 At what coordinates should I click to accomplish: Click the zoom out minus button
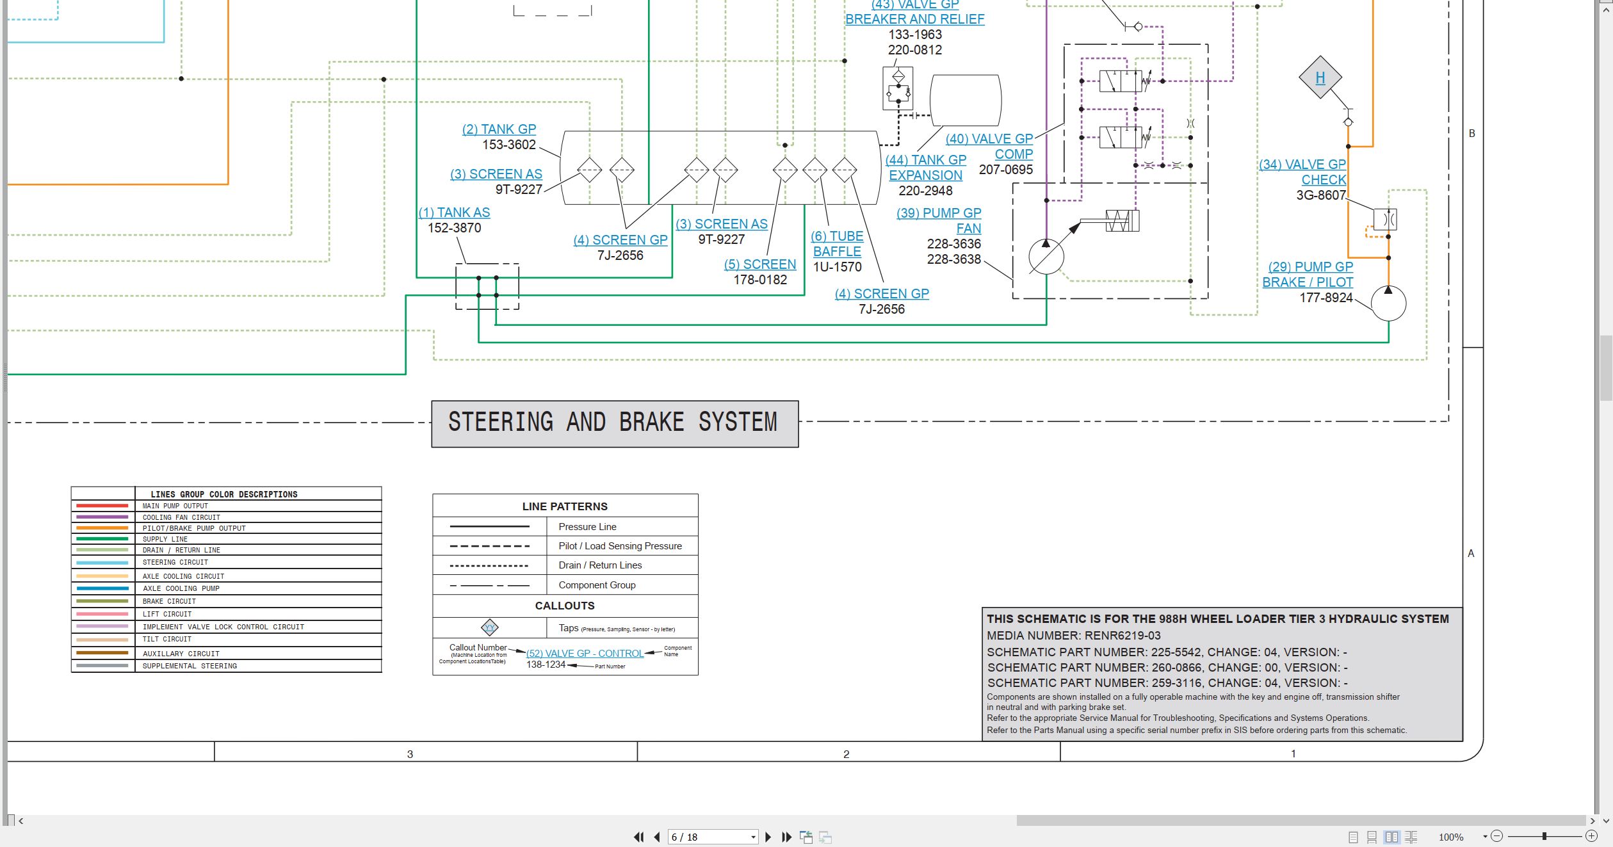[x=1496, y=836]
